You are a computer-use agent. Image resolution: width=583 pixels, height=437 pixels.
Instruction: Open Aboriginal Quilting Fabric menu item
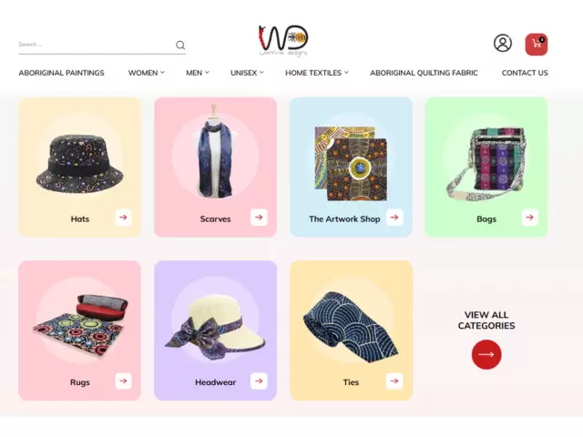(424, 73)
